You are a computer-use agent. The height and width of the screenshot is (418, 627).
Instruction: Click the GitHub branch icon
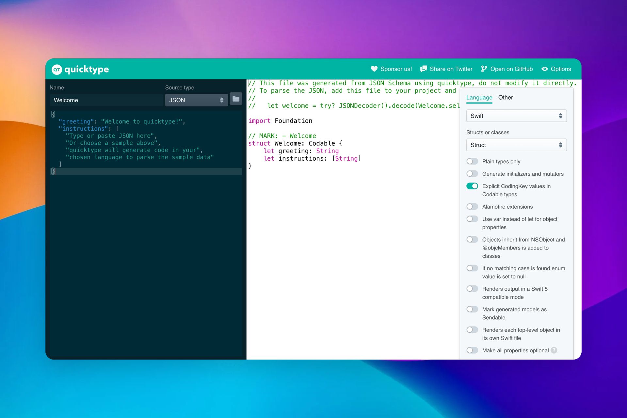484,69
